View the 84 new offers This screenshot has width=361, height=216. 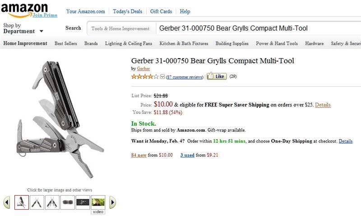[x=139, y=155]
